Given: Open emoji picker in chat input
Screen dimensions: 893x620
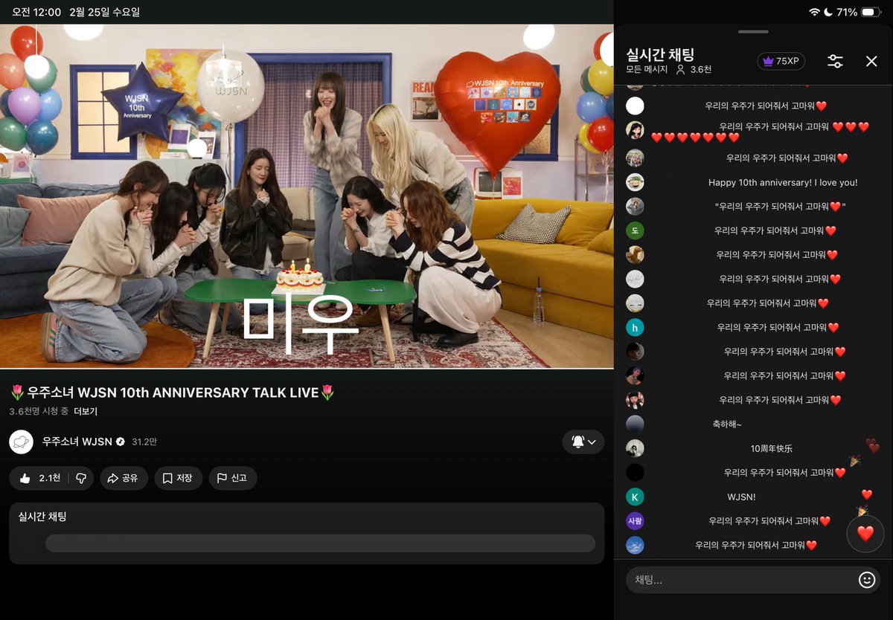Looking at the screenshot, I should (867, 580).
